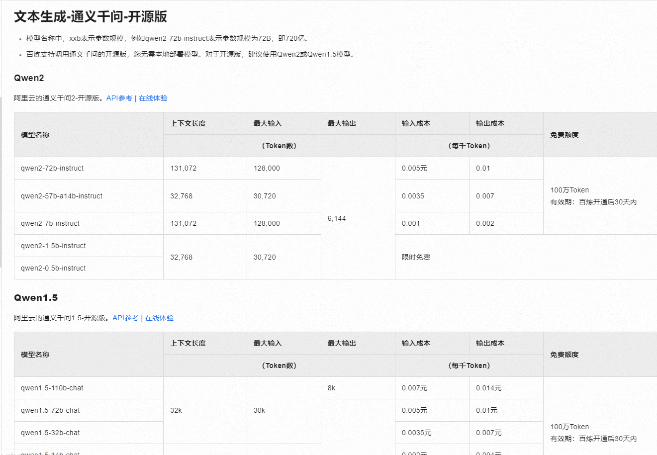Select the bullet text mentioning 720亿 parameters
This screenshot has width=657, height=455.
pyautogui.click(x=169, y=38)
